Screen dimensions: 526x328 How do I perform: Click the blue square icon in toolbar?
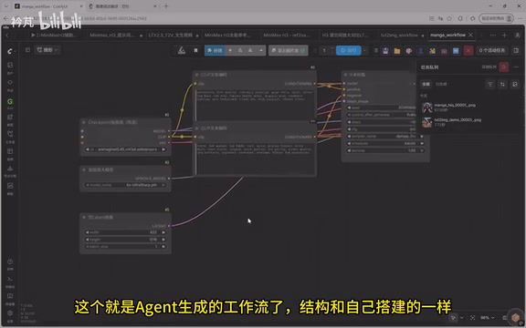[456, 51]
